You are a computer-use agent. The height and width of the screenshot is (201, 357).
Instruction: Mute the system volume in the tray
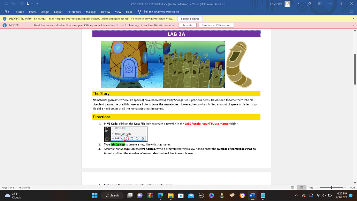[324, 195]
